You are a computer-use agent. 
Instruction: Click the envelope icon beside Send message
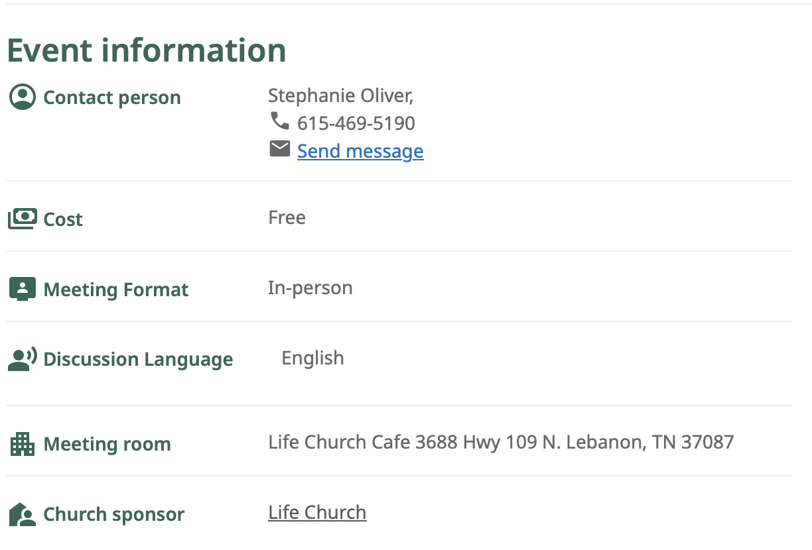click(x=279, y=149)
